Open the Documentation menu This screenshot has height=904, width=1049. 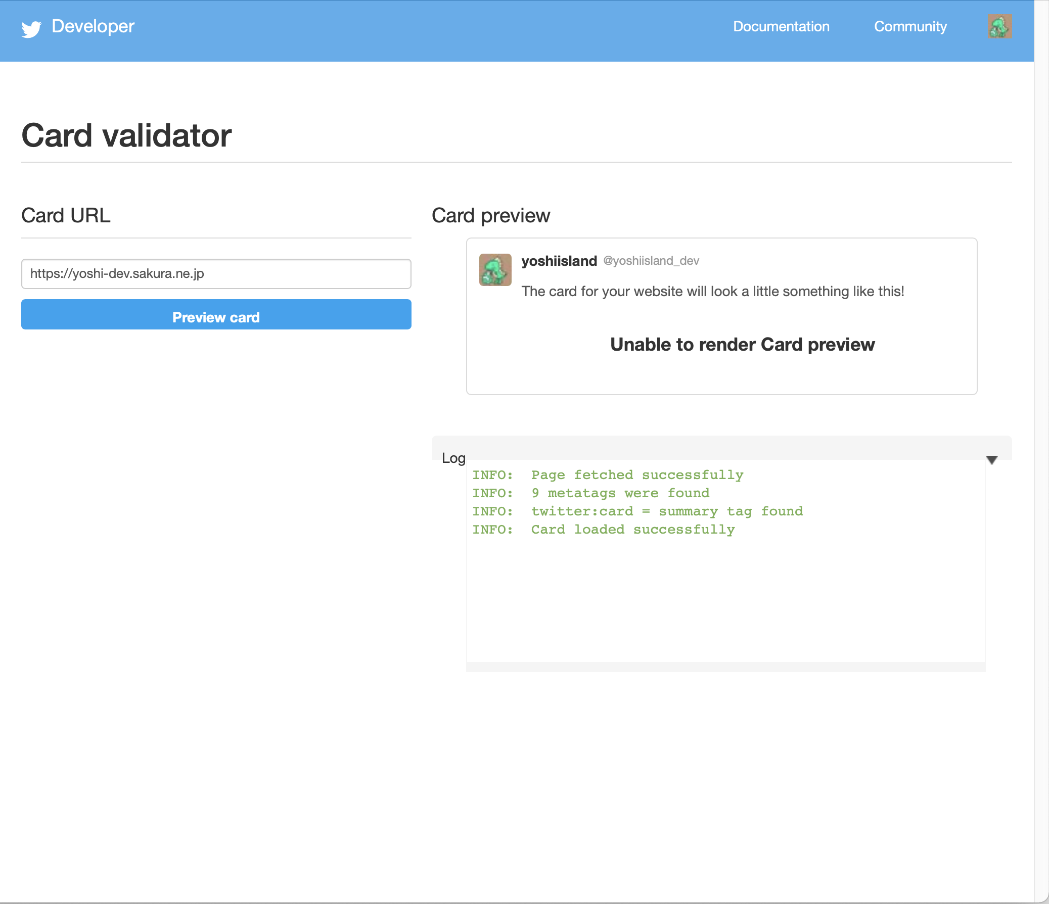(x=781, y=26)
